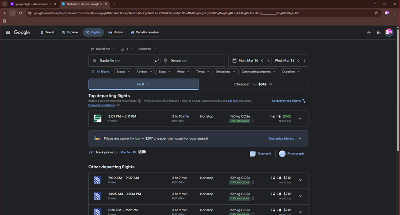The height and width of the screenshot is (215, 400).
Task: Open the Passenger assistance link
Action: tap(101, 105)
